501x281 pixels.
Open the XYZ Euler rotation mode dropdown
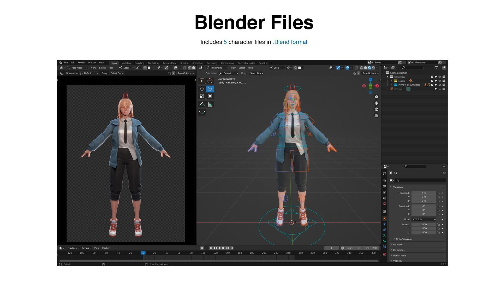point(424,220)
